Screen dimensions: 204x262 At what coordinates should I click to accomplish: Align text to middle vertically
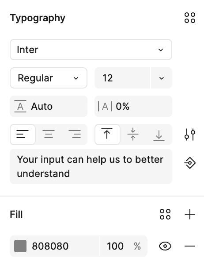click(x=133, y=135)
